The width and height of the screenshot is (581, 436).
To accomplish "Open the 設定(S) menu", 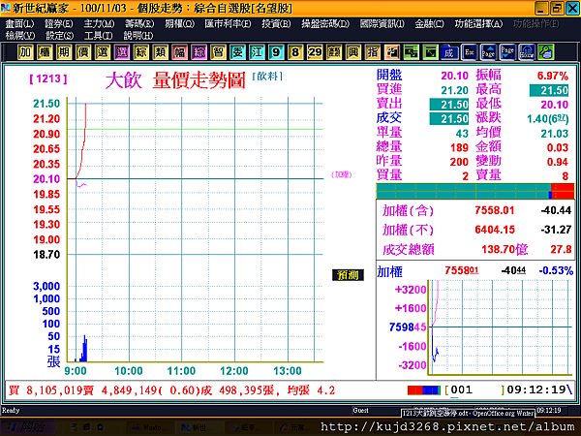I will [60, 36].
